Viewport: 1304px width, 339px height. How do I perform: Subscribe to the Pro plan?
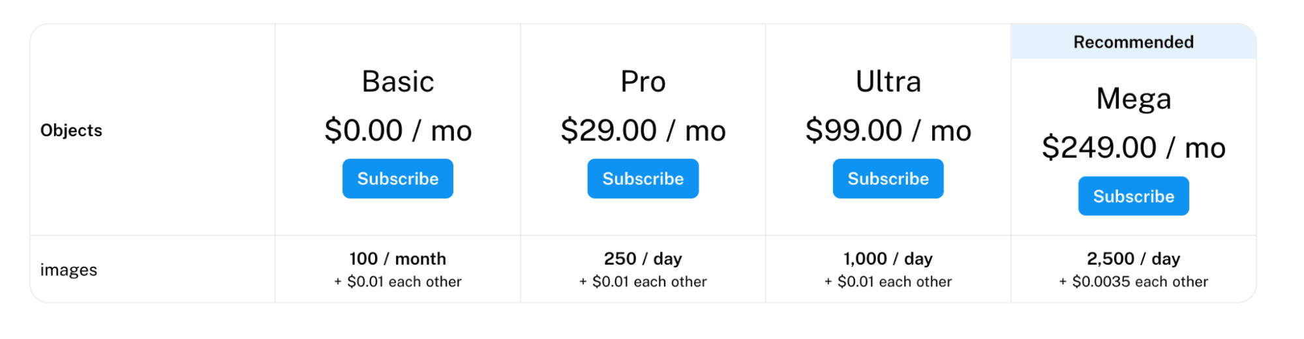pos(643,179)
